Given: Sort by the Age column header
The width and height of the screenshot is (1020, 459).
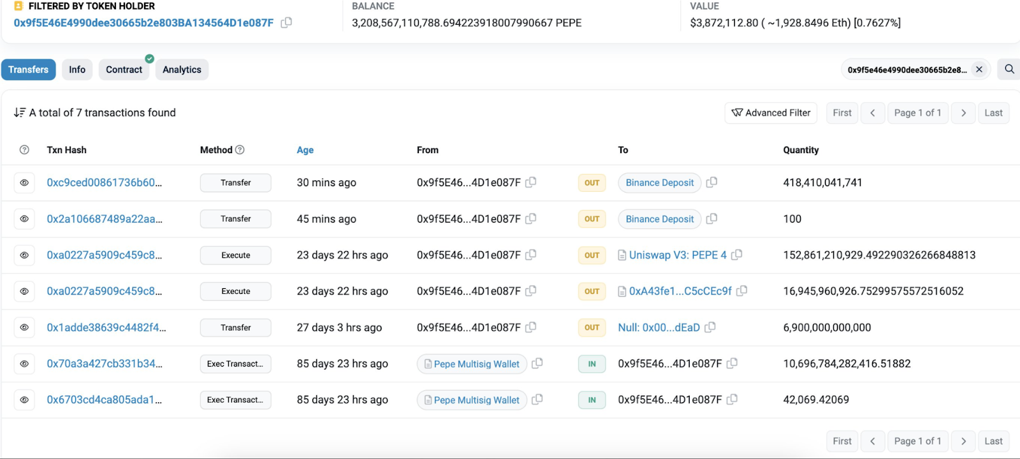Looking at the screenshot, I should coord(305,150).
